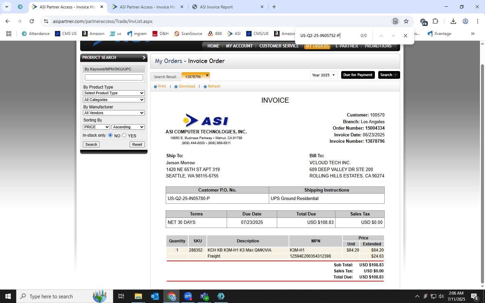Open the Year 2025 dropdown

pos(324,75)
